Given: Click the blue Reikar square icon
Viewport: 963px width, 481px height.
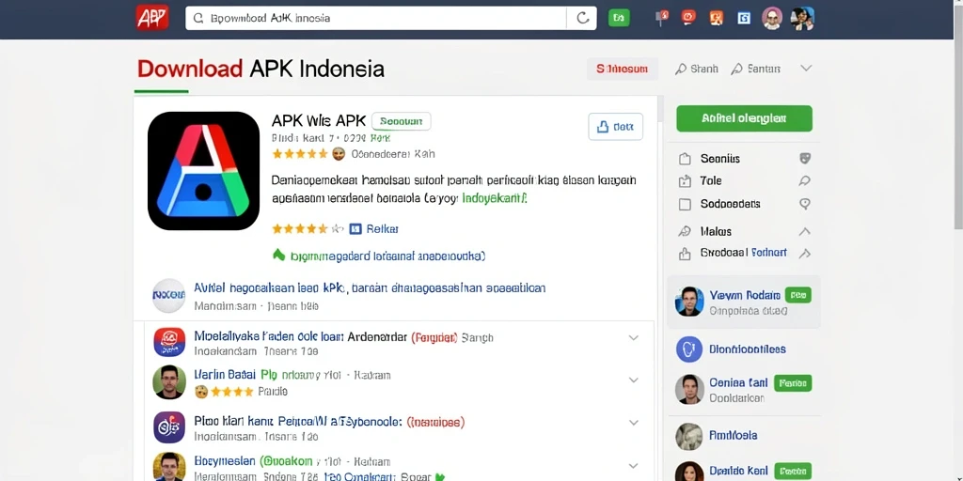Looking at the screenshot, I should (x=355, y=229).
